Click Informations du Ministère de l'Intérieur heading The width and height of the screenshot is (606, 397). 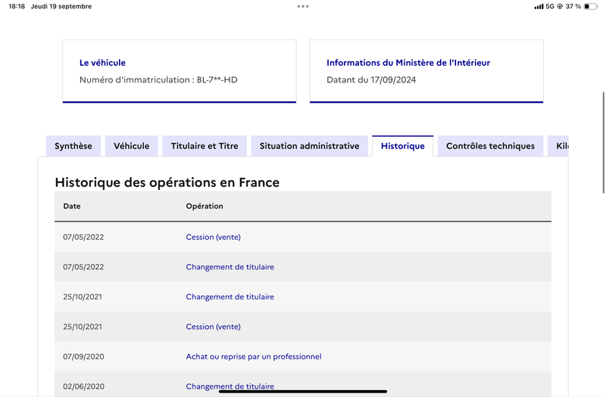point(408,63)
